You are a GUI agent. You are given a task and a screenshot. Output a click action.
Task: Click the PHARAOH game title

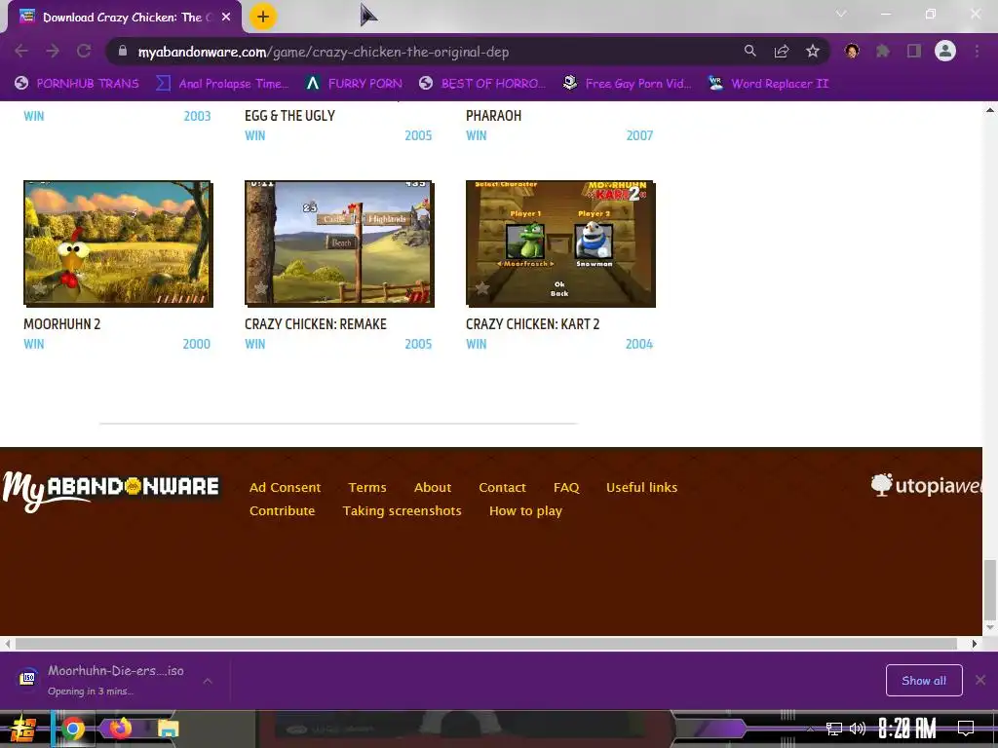pyautogui.click(x=493, y=115)
